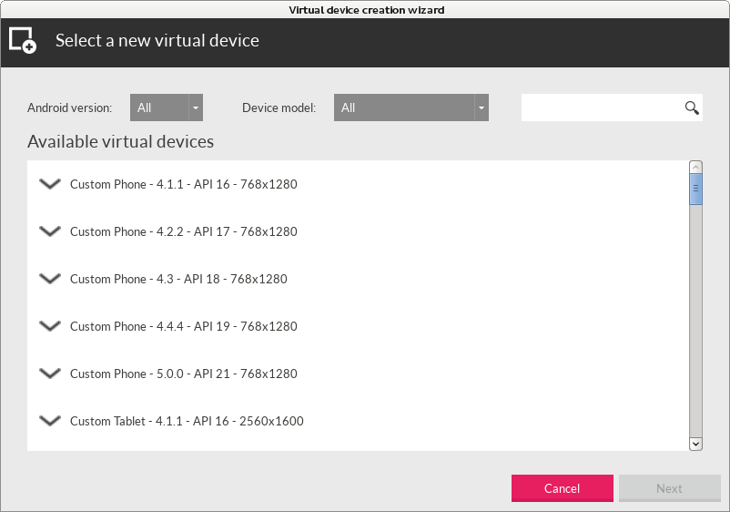
Task: Expand Custom Tablet 4.1.1 API 16 entry
Action: [x=50, y=421]
